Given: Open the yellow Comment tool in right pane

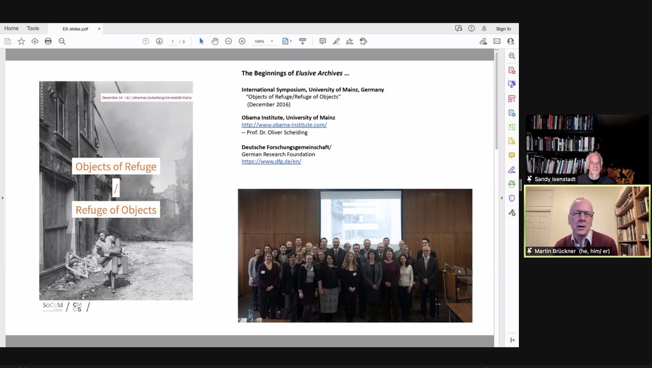Looking at the screenshot, I should click(512, 155).
